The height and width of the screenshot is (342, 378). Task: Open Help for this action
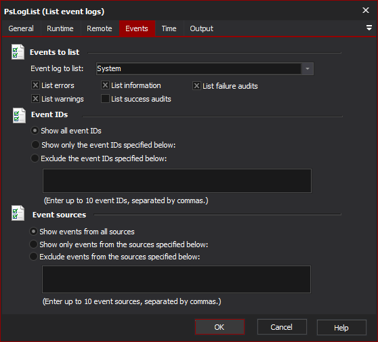tap(341, 328)
